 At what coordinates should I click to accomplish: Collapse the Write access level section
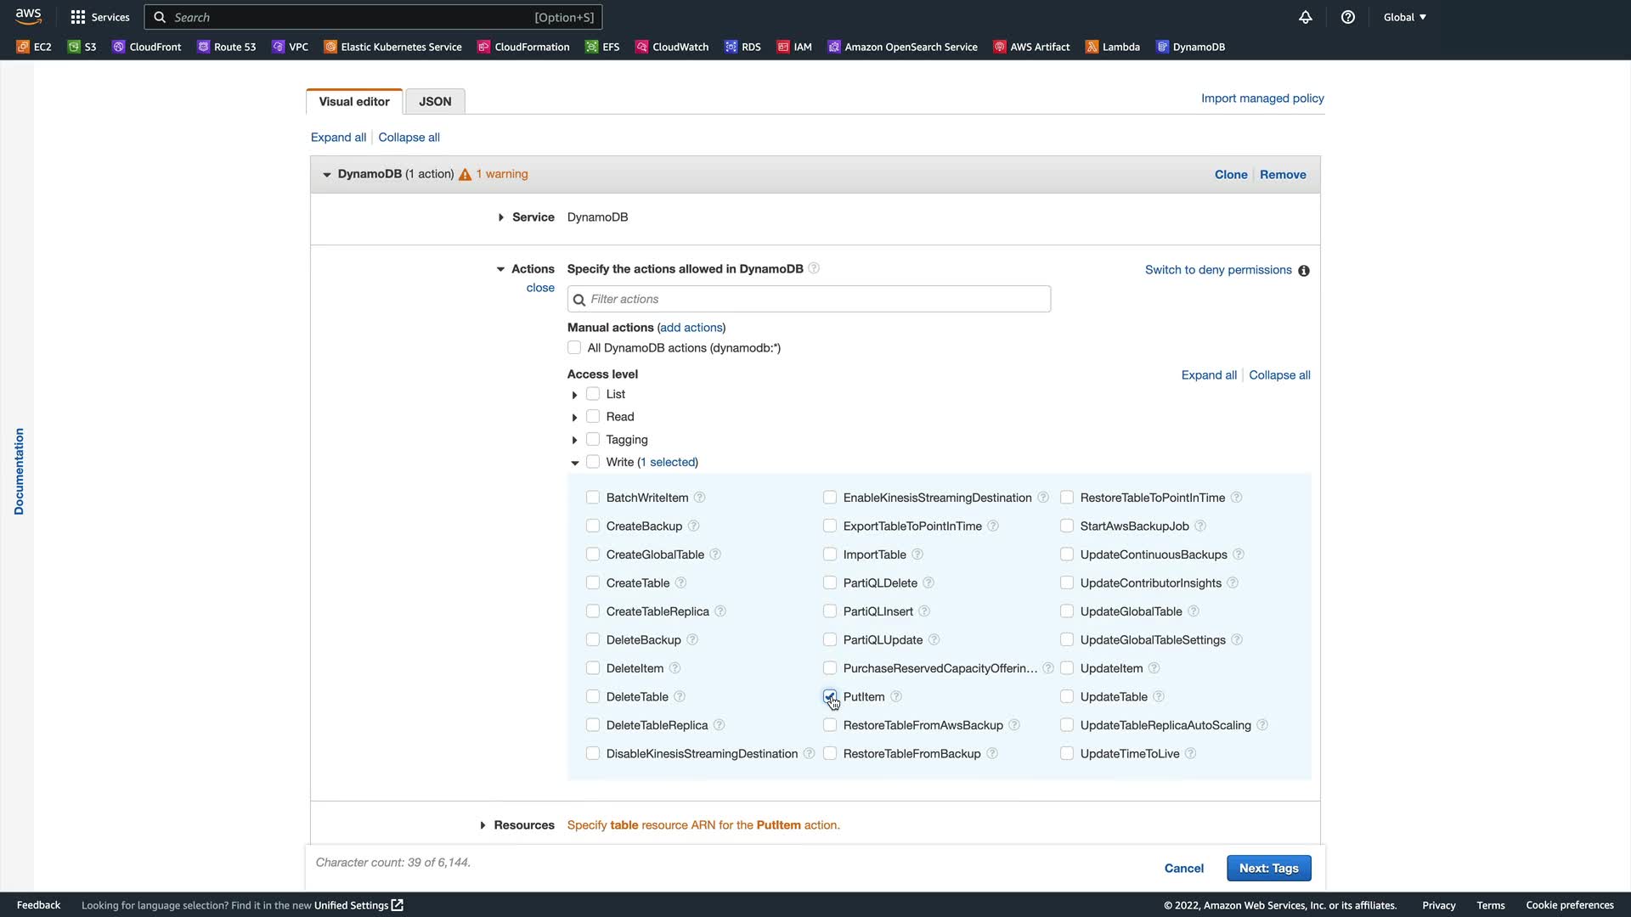[x=575, y=463]
